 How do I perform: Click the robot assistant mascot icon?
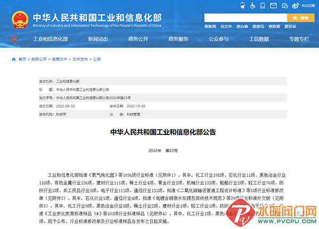242,5
